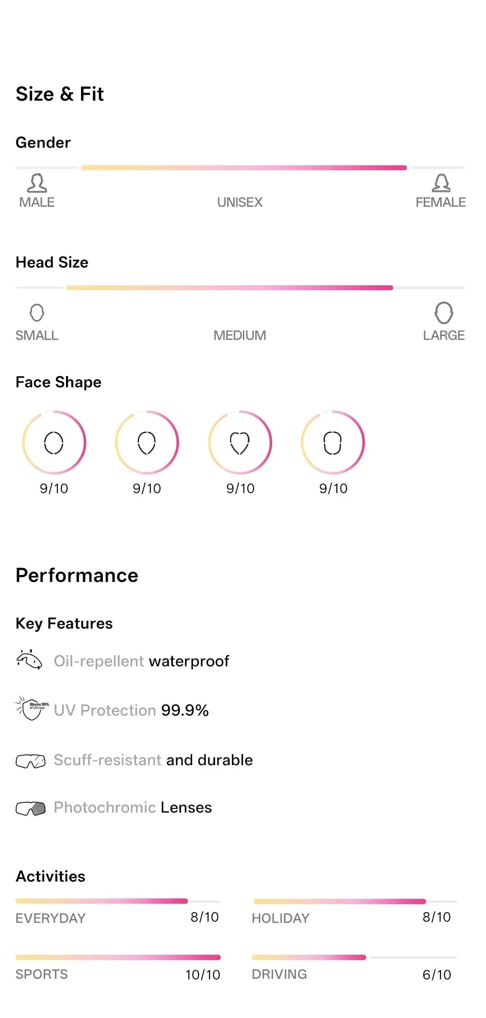Click the Photochromic Lenses feature text
The image size is (486, 1018).
pos(133,808)
